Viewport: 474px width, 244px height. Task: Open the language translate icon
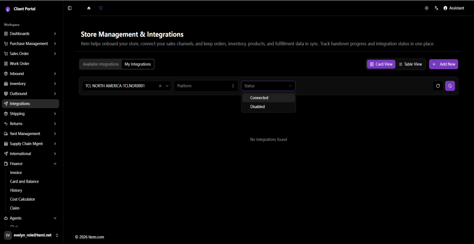click(x=436, y=8)
